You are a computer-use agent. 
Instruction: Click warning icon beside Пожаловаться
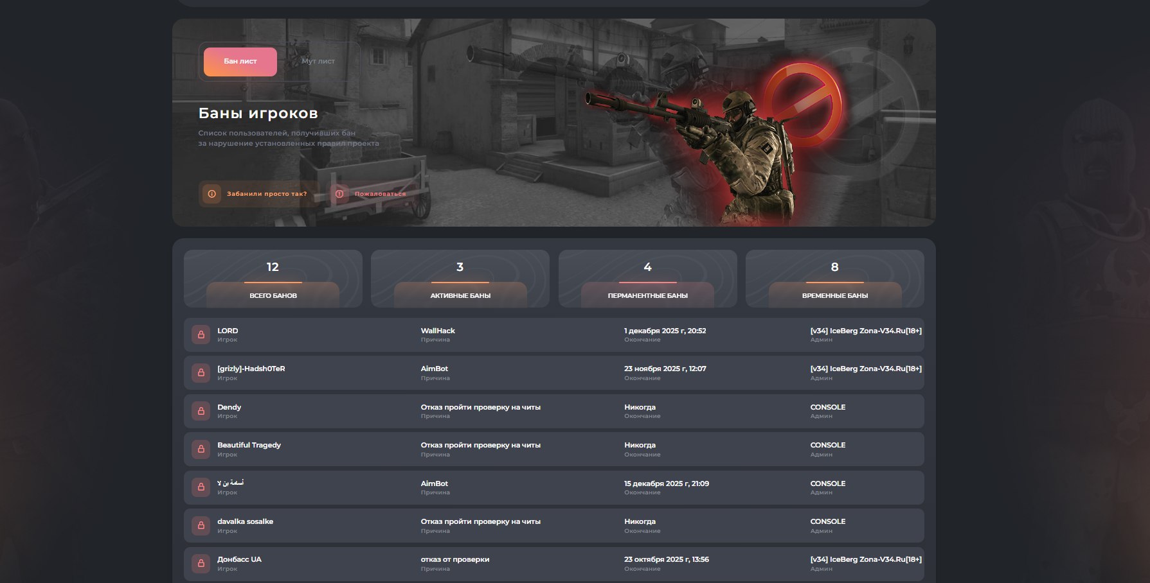pos(339,194)
